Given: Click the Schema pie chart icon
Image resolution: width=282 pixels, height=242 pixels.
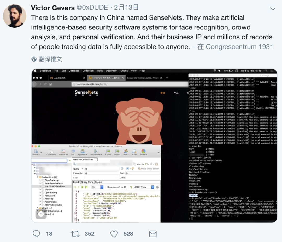Looking at the screenshot, I should [143, 152].
